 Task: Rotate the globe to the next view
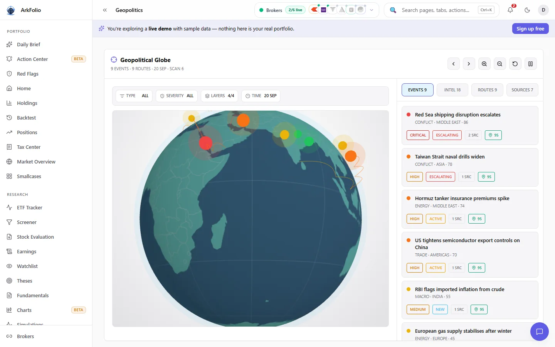(x=469, y=64)
